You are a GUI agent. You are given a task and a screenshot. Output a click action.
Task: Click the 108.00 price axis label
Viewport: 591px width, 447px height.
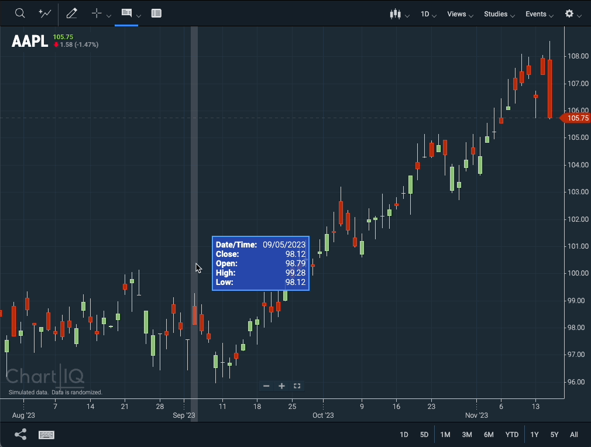pos(578,56)
